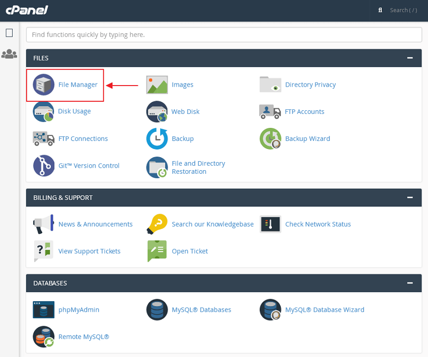Open the Backup link
This screenshot has height=357, width=428.
coord(183,138)
